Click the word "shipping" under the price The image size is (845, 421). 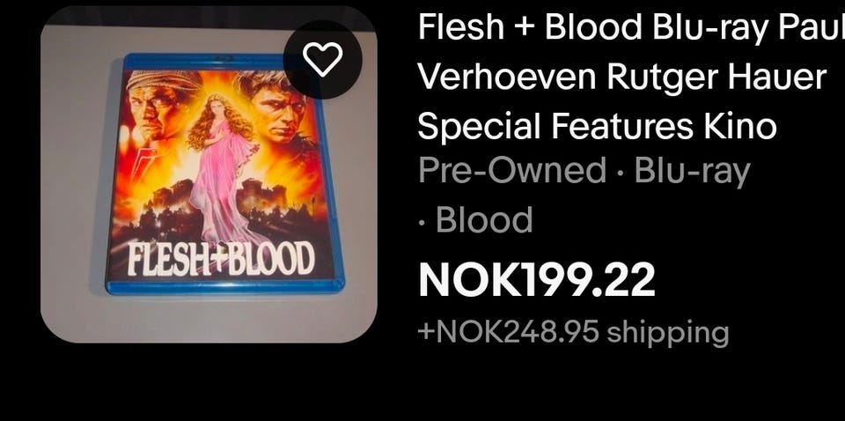point(668,333)
